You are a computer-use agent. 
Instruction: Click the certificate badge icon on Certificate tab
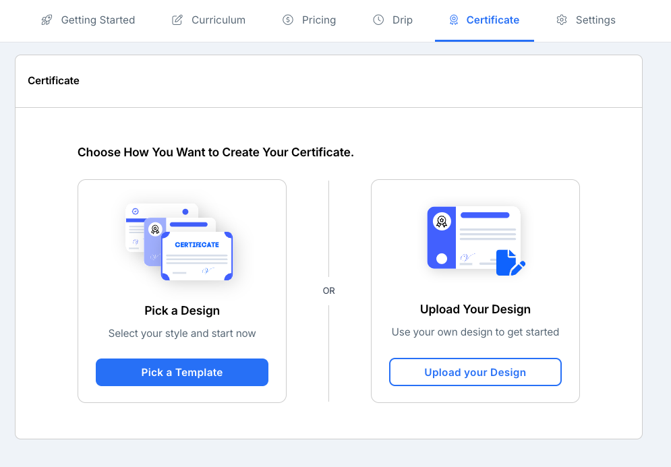(x=454, y=20)
